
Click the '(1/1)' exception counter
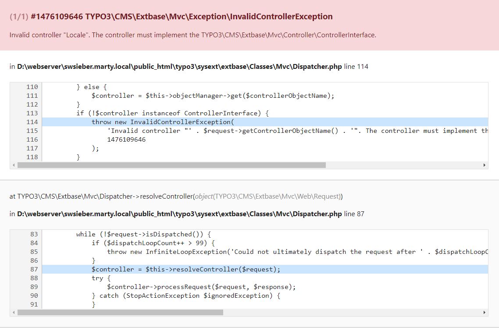point(19,17)
